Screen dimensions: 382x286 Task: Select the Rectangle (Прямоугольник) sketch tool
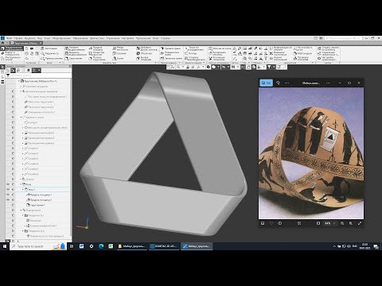coord(52,58)
